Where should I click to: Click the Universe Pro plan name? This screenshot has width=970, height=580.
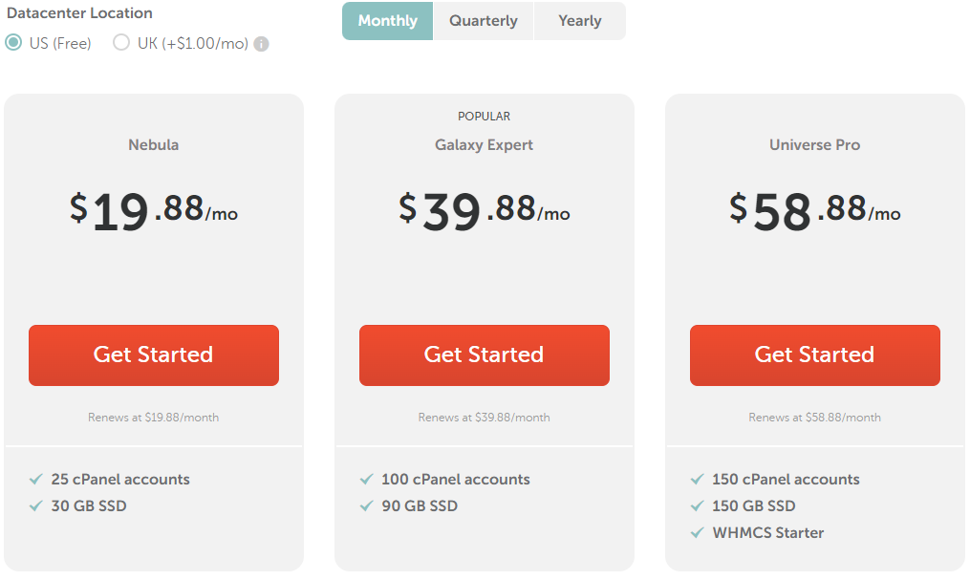click(x=815, y=145)
